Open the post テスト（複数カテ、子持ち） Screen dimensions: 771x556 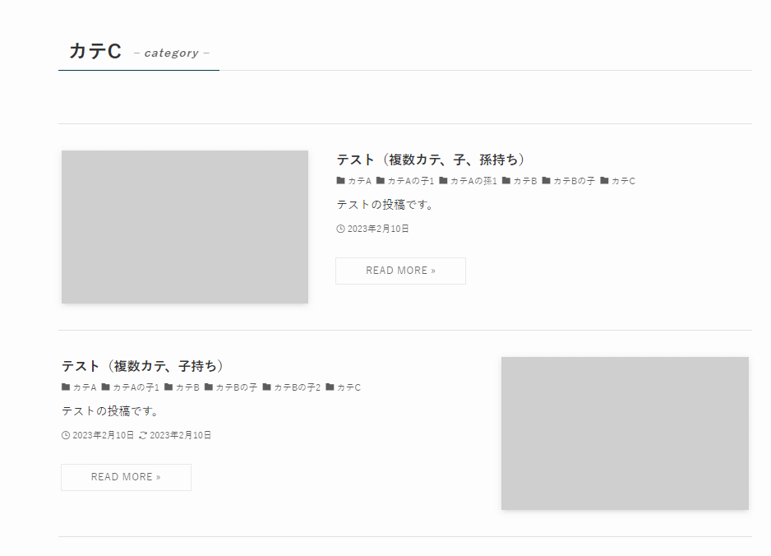click(x=142, y=366)
